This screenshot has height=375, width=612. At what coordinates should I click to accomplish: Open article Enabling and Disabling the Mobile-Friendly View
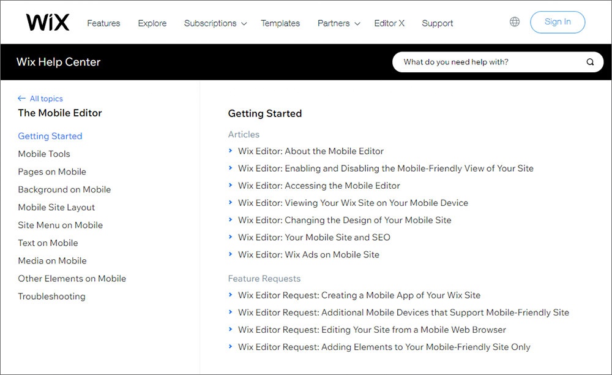386,169
